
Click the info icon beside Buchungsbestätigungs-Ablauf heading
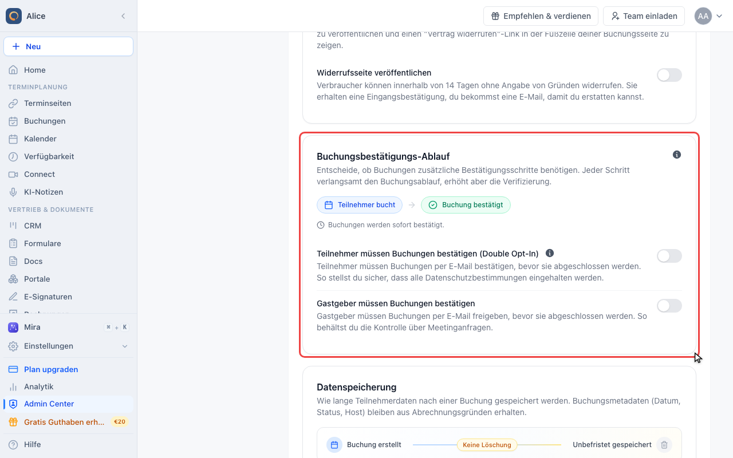coord(677,155)
